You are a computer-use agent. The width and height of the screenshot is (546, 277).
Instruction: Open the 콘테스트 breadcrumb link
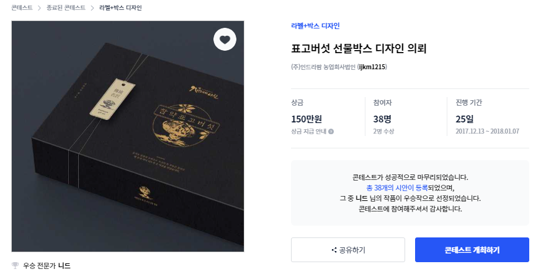22,7
